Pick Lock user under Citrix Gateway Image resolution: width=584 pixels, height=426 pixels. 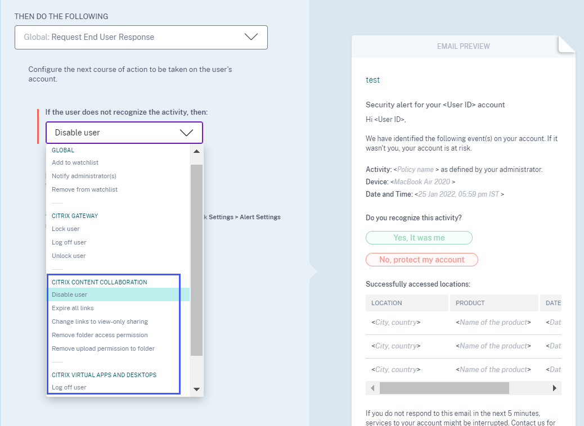(66, 229)
